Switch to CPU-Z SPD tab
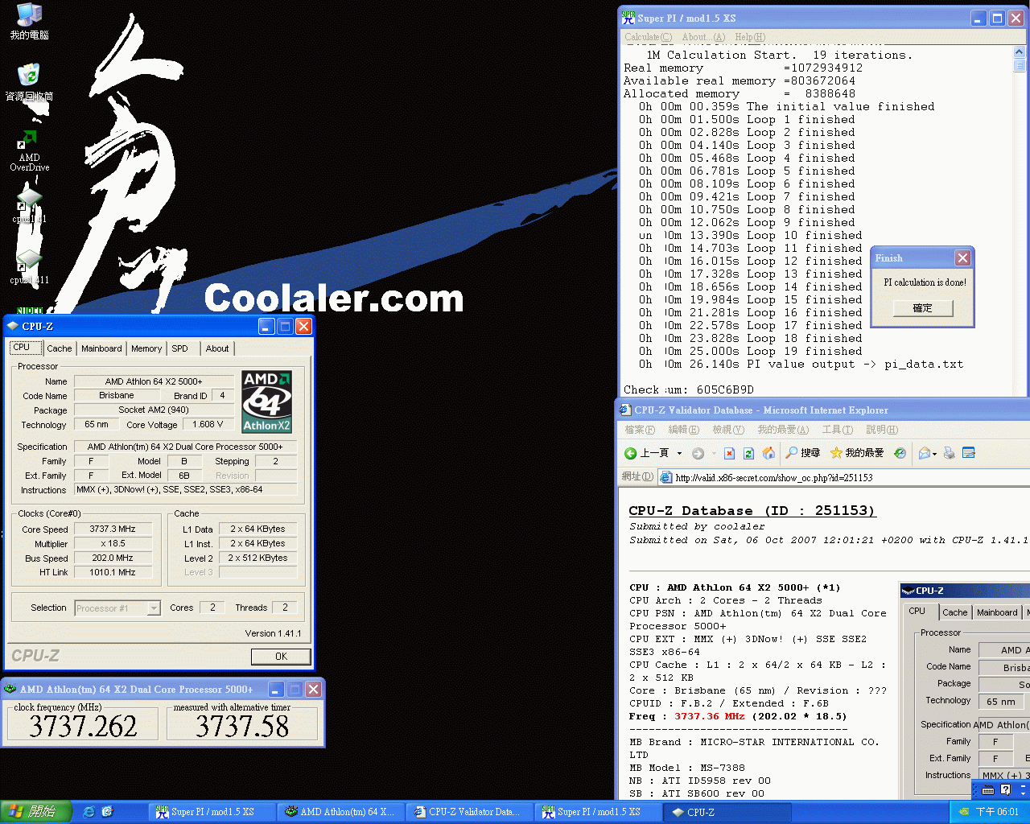 (x=180, y=348)
